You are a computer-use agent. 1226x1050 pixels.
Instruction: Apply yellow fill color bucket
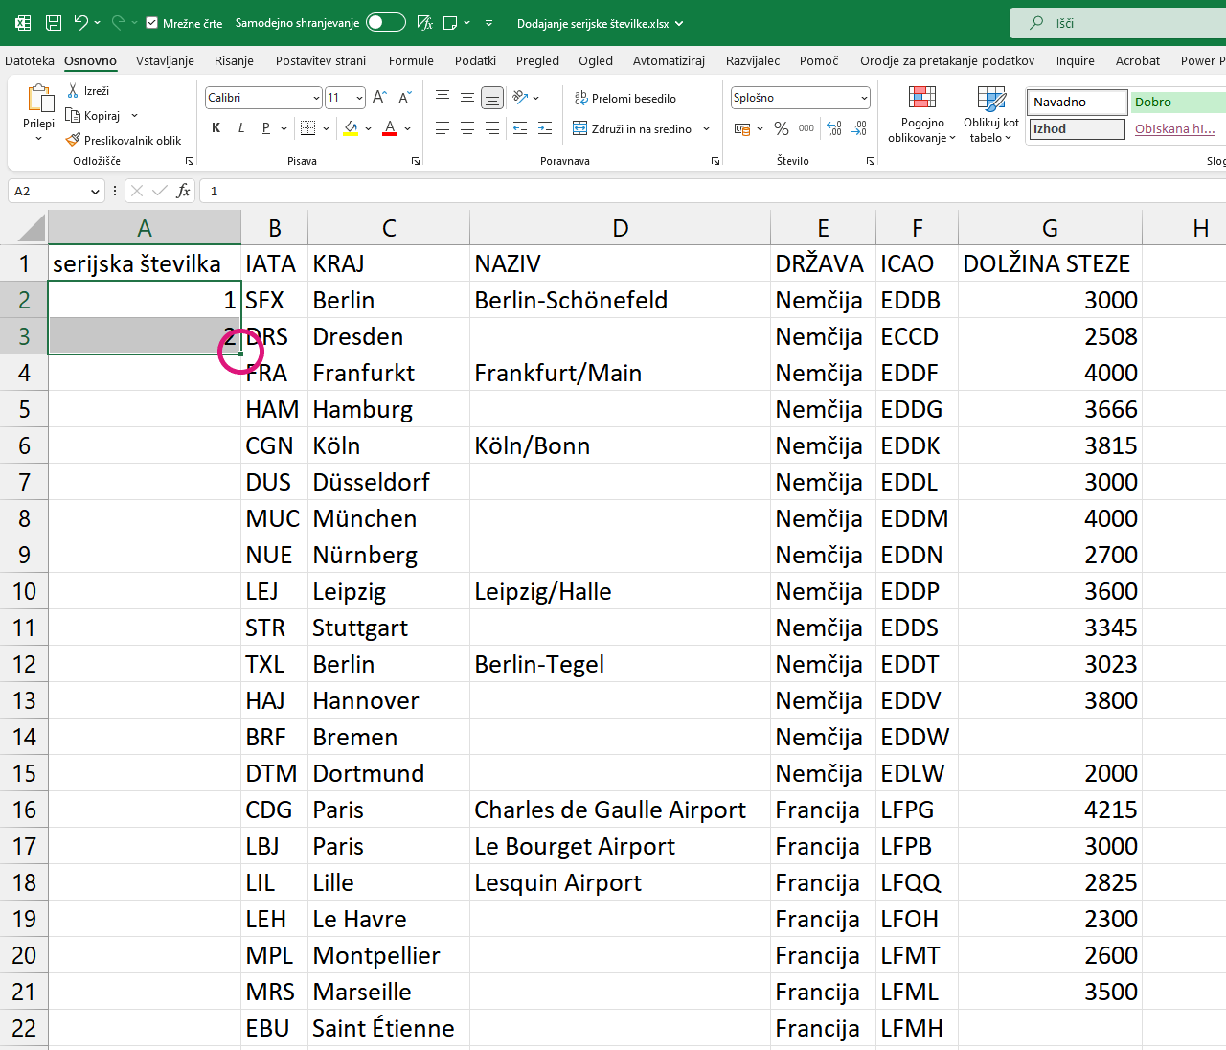[x=352, y=128]
